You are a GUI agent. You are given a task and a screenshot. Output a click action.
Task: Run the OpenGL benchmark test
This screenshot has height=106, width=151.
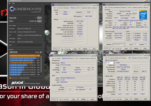(x=39, y=18)
